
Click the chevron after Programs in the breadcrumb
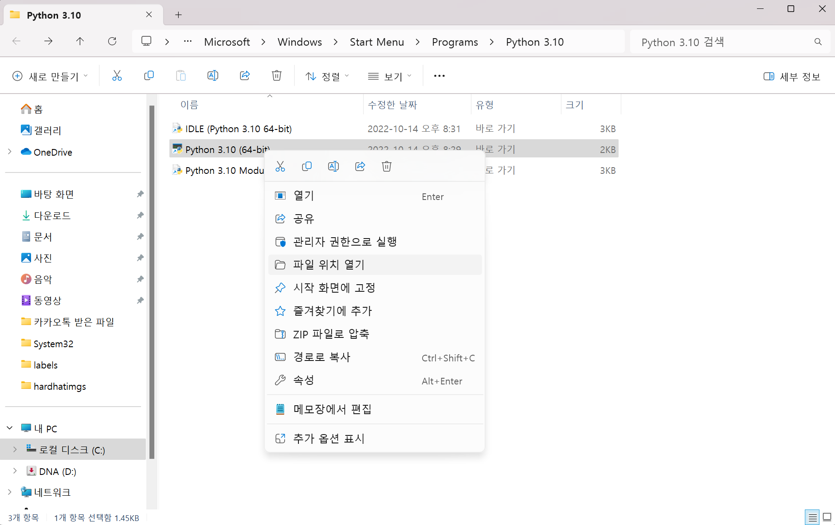click(x=492, y=42)
